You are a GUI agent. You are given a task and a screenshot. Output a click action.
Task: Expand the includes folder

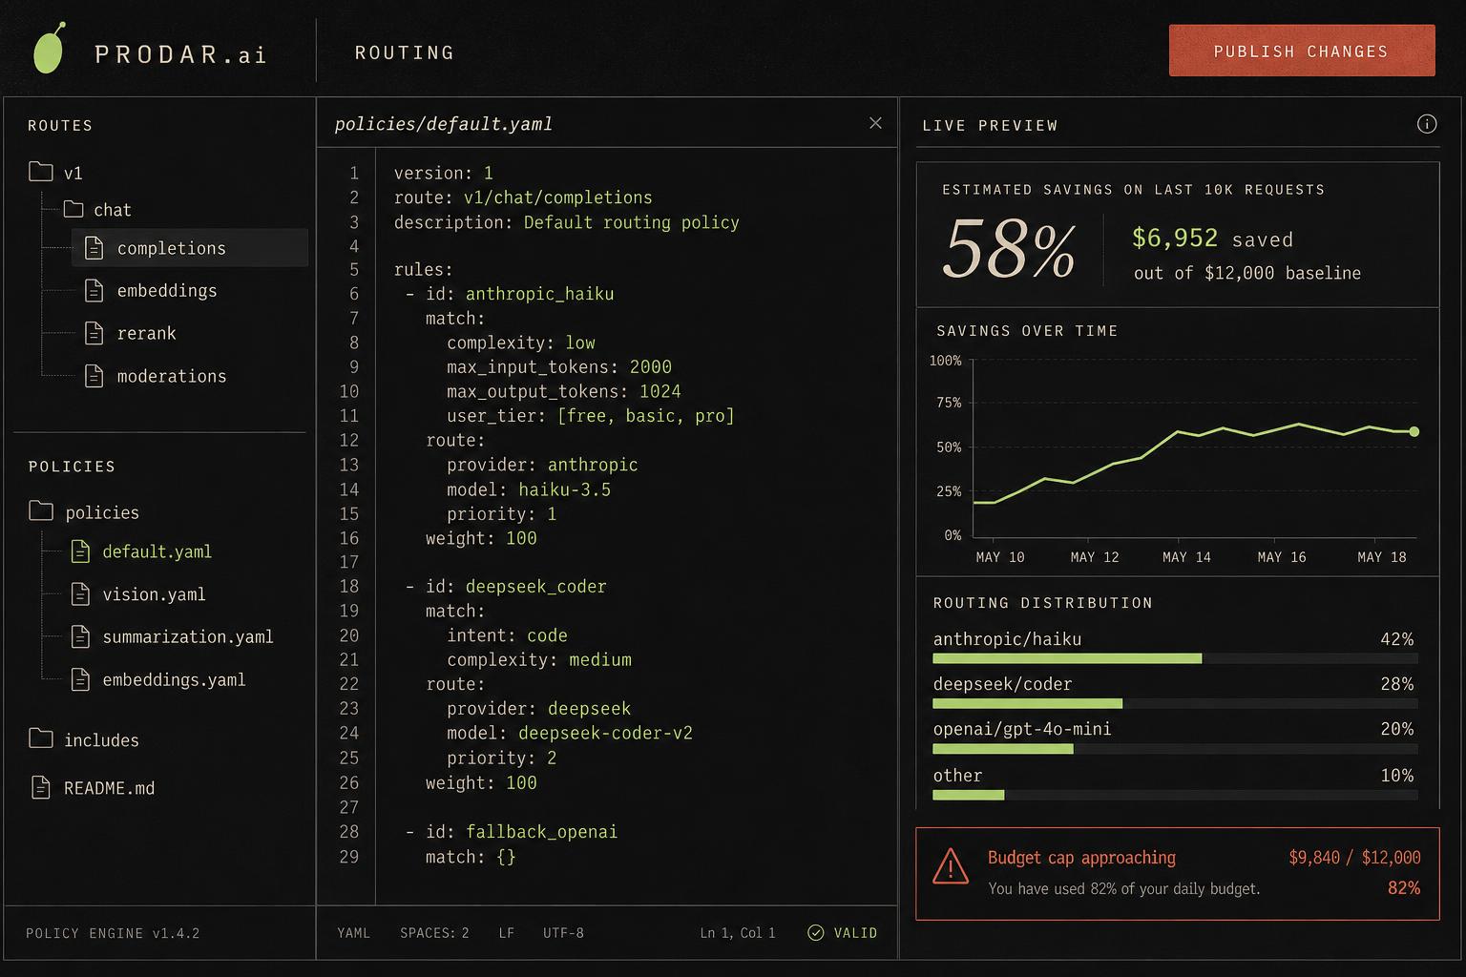click(x=41, y=738)
